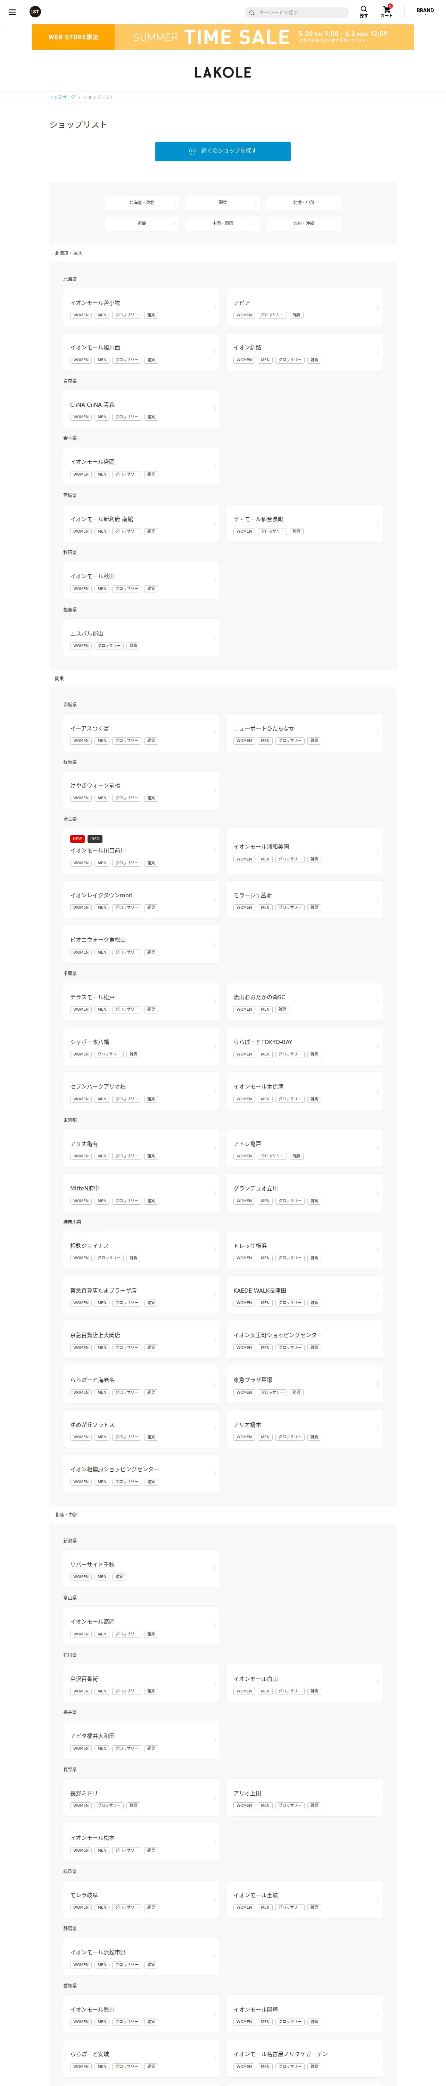Open the ららぽーとTOKYO-BAY shop card
The height and width of the screenshot is (2086, 446).
(x=304, y=1046)
